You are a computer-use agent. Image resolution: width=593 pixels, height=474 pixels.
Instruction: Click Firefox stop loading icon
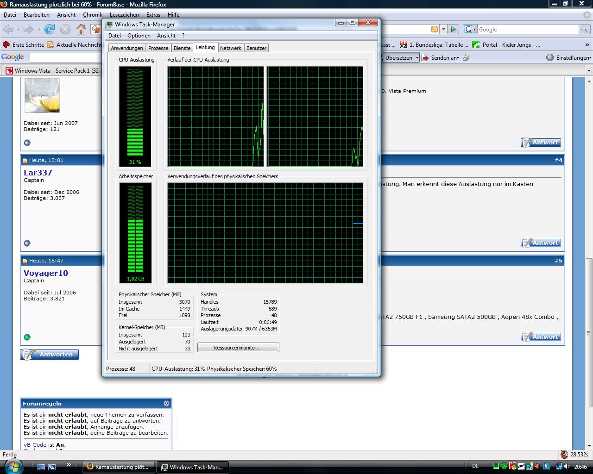(65, 30)
